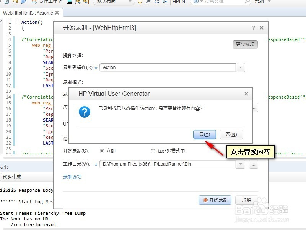Browse for working directory with ... button
Screen dimensions: 306x230
click(x=254, y=164)
